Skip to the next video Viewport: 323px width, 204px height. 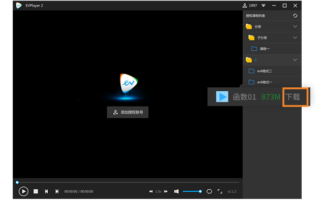pyautogui.click(x=57, y=191)
